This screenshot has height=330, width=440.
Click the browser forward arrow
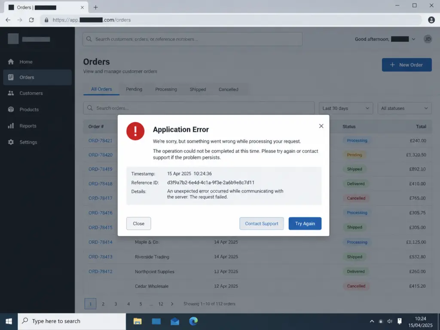click(x=20, y=20)
